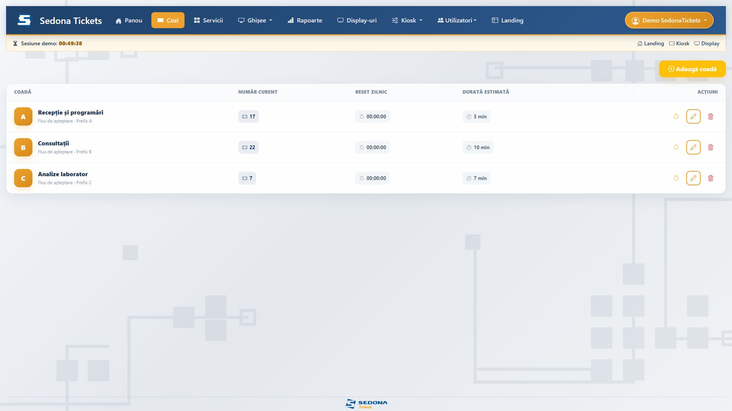Click the Adaugă coadă button
The image size is (732, 411).
tap(692, 69)
